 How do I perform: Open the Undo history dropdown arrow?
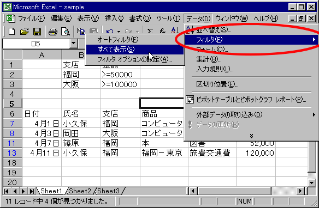(x=119, y=32)
